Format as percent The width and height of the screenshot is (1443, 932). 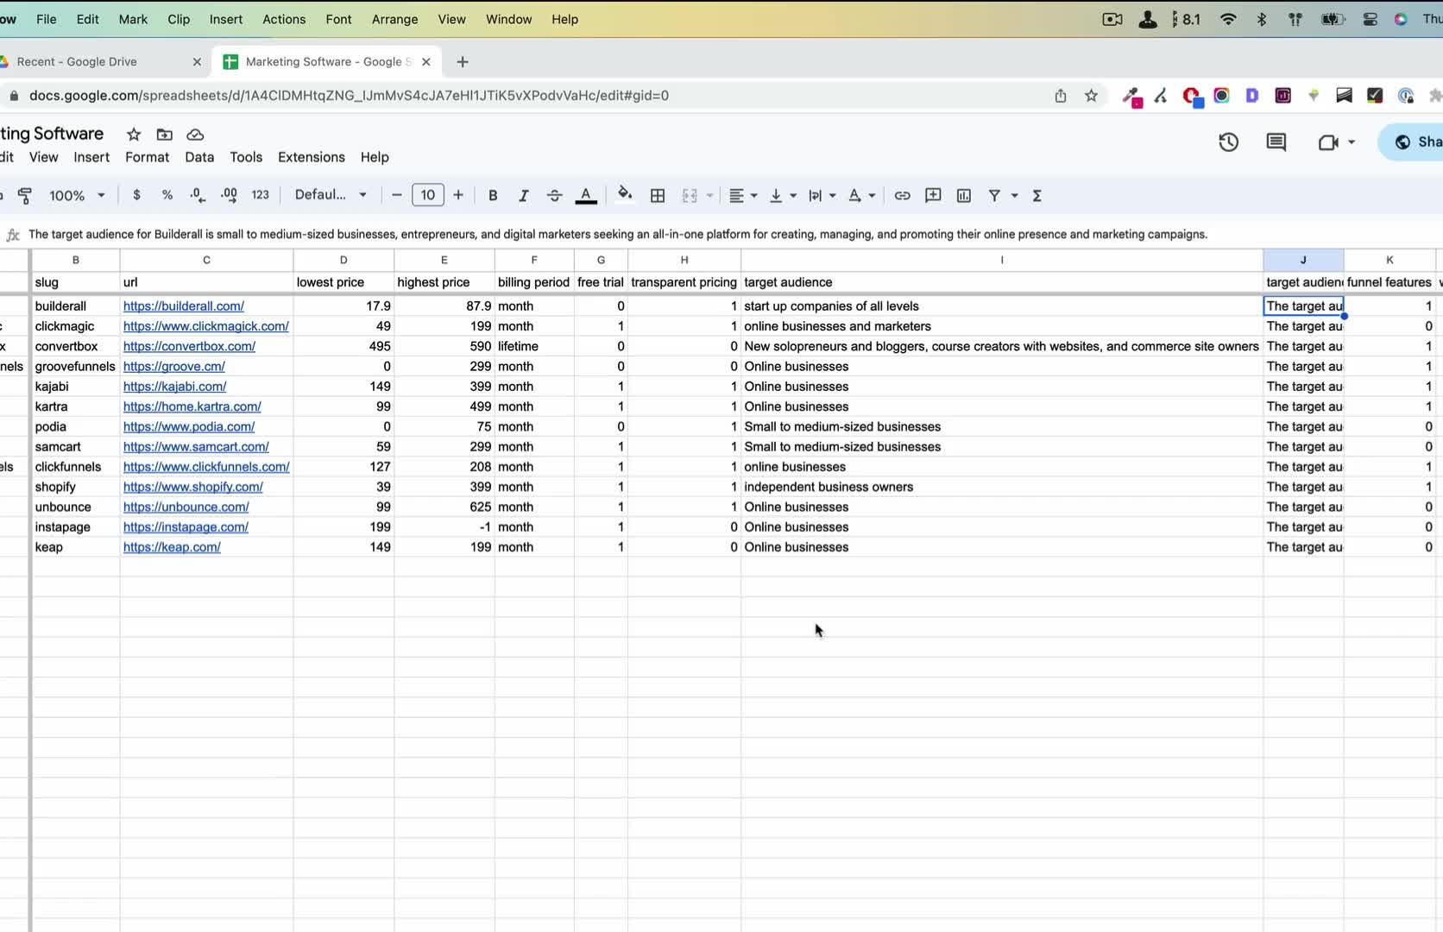pyautogui.click(x=167, y=195)
